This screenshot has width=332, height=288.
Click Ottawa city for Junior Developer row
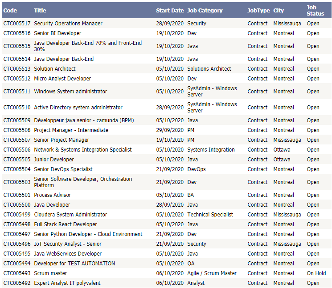pyautogui.click(x=282, y=160)
